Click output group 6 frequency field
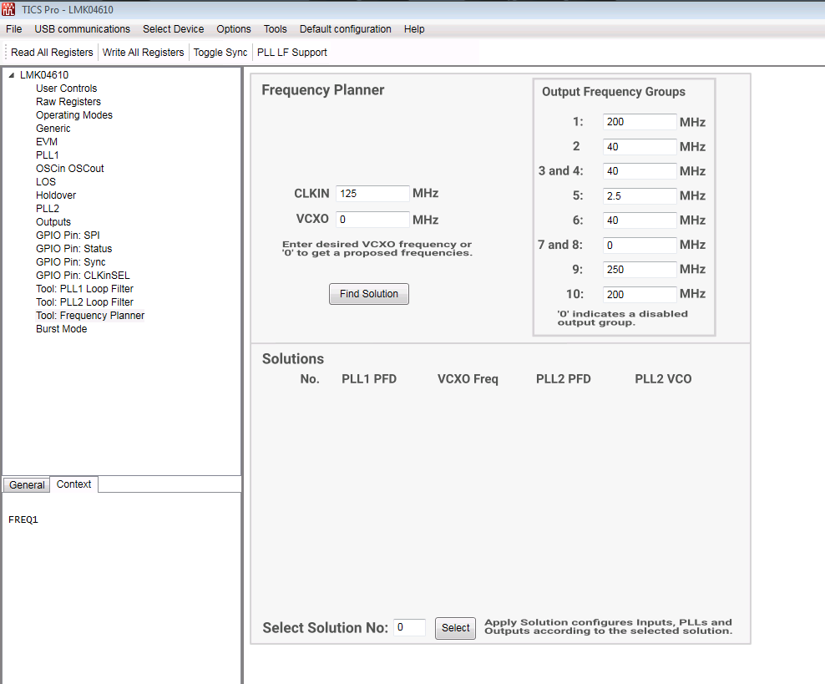This screenshot has height=684, width=825. tap(640, 220)
